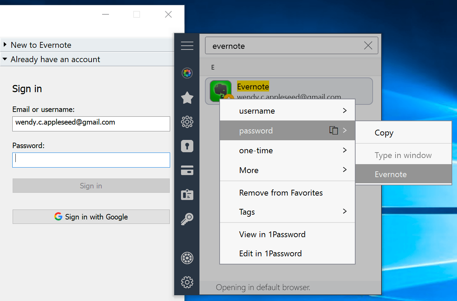Open the Identities badge icon
This screenshot has width=457, height=301.
187,195
